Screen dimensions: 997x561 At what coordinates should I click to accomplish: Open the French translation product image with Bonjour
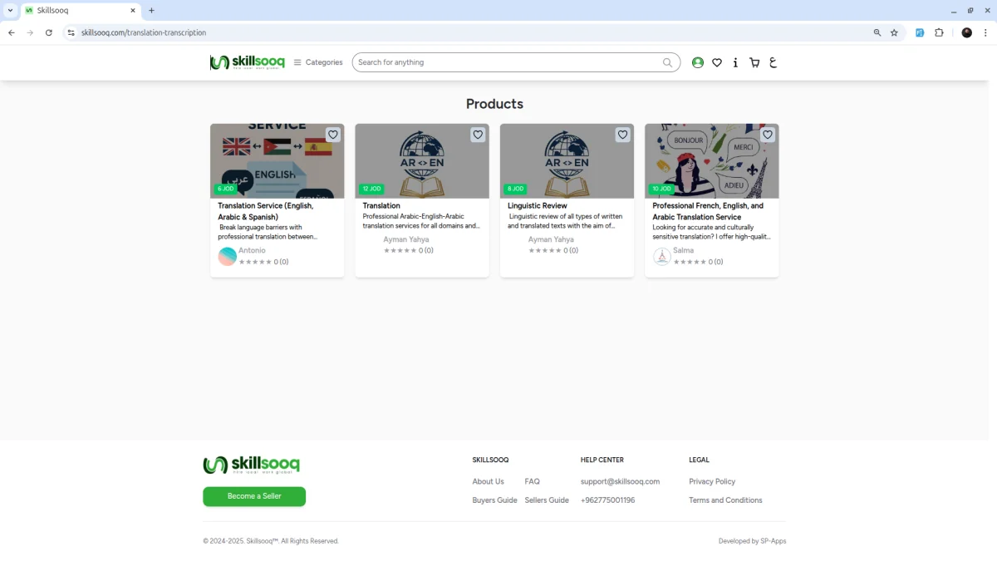coord(712,161)
